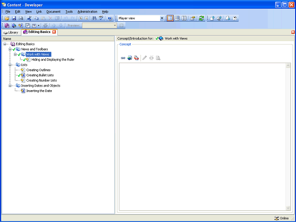The width and height of the screenshot is (296, 222).
Task: Open the Tools menu
Action: point(69,12)
